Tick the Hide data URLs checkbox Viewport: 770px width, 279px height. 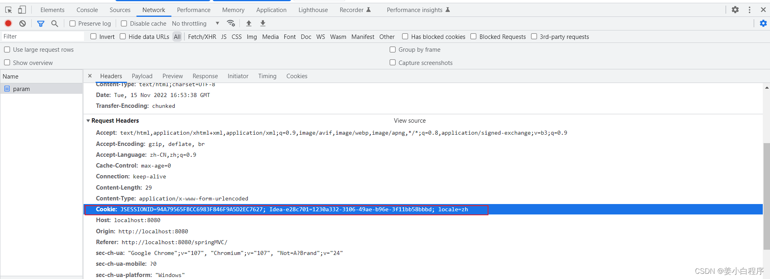(x=123, y=36)
